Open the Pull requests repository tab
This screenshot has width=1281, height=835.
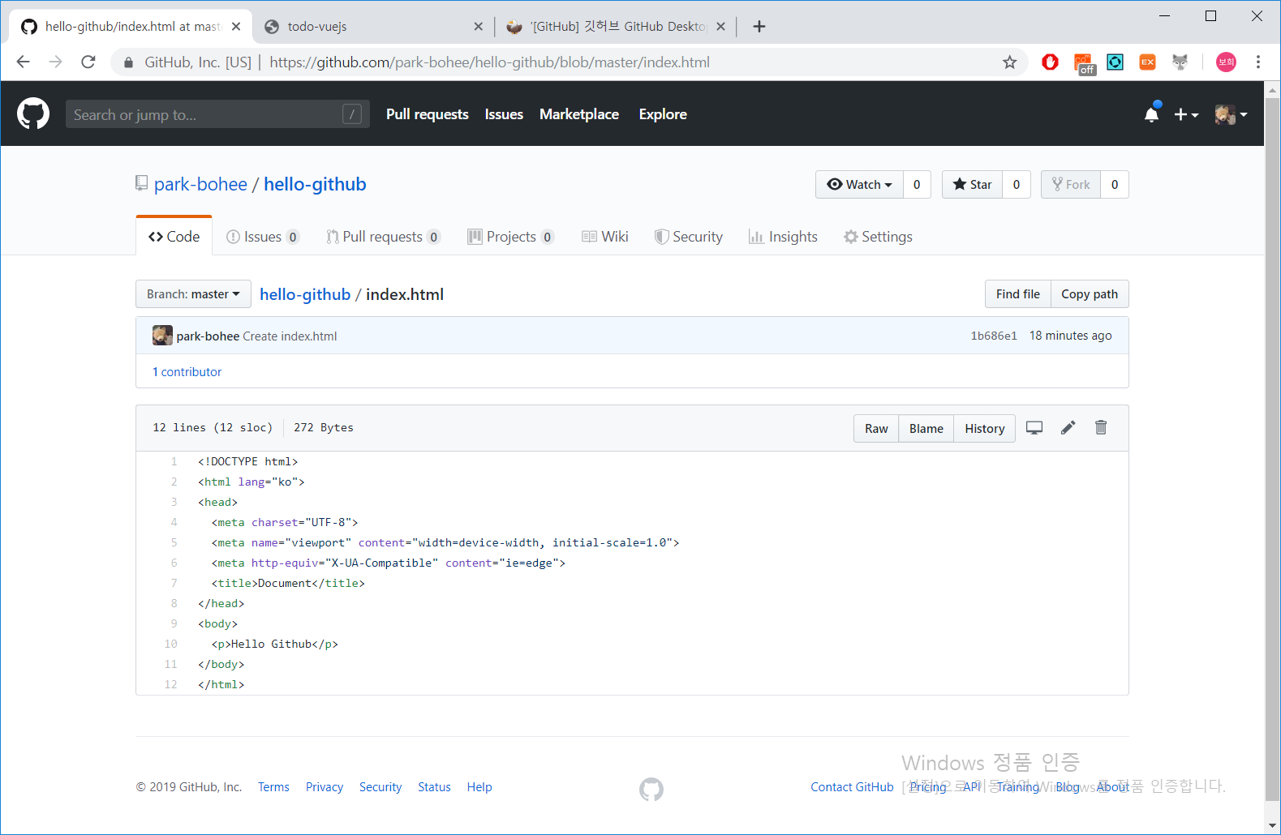tap(383, 237)
